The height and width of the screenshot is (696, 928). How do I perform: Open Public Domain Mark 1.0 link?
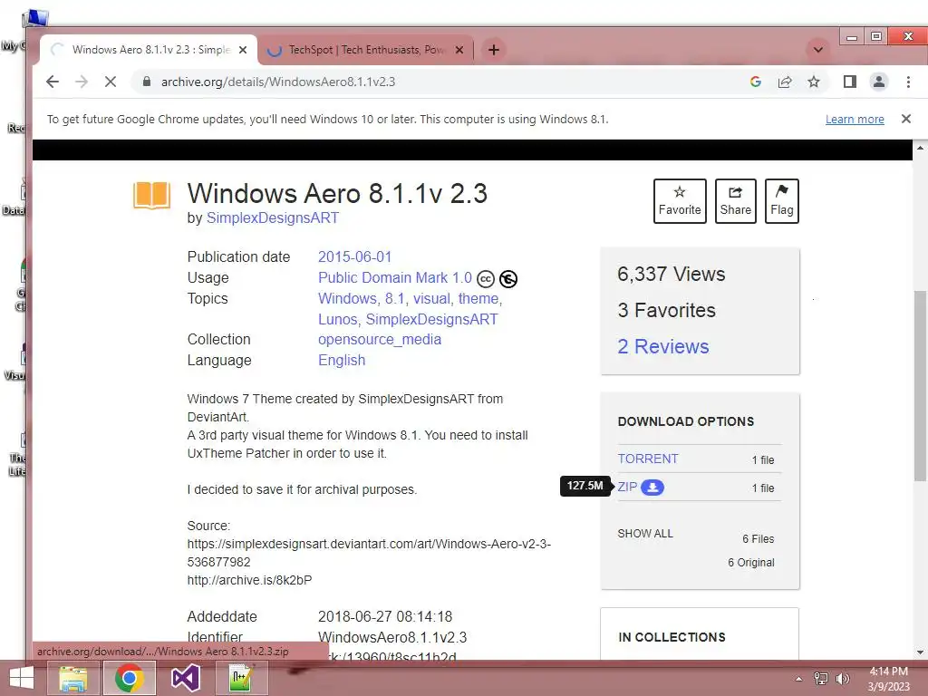click(x=395, y=277)
